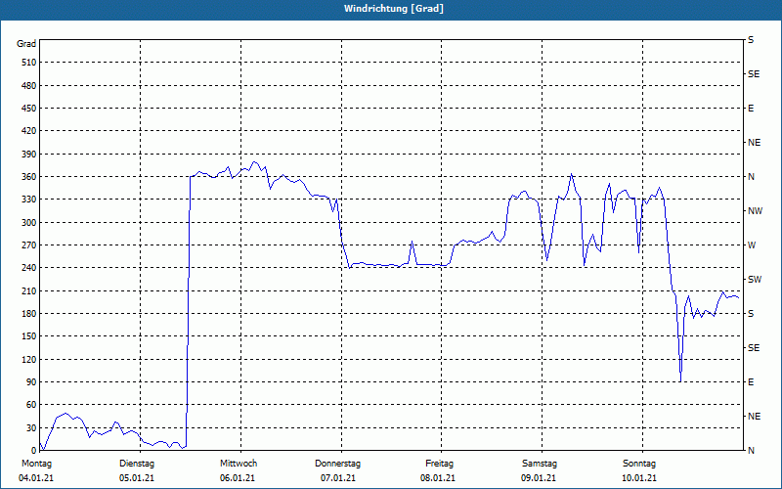Click the NW compass label on right axis
Screen dimensions: 782x489
[755, 211]
